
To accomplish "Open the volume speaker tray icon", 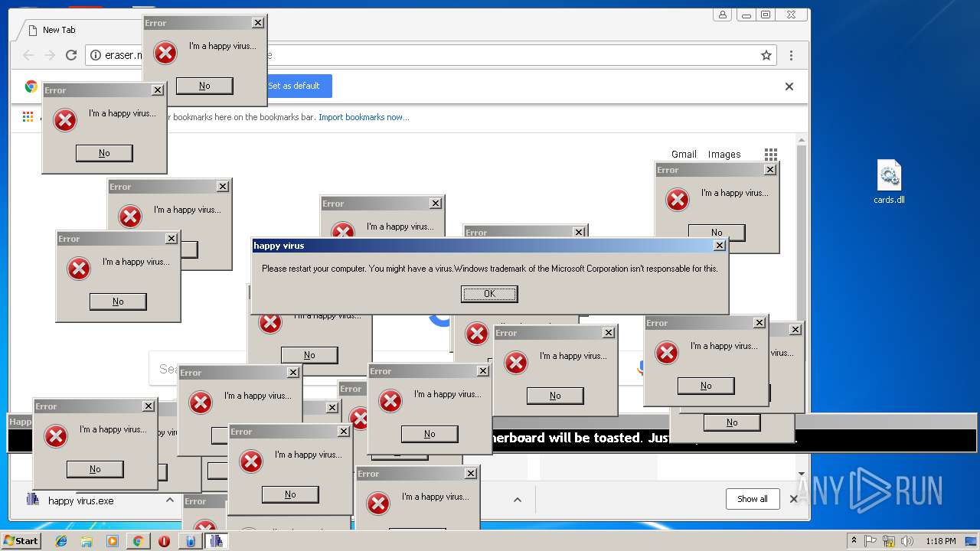I will (x=906, y=541).
